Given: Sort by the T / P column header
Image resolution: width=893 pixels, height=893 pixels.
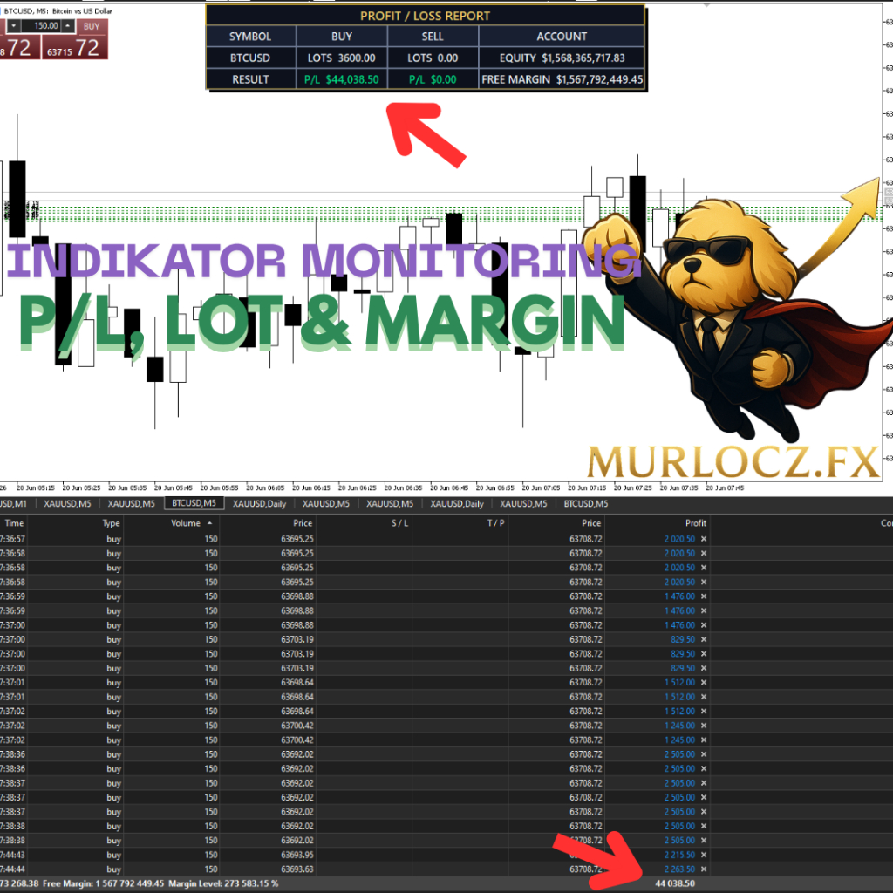Looking at the screenshot, I should point(495,523).
